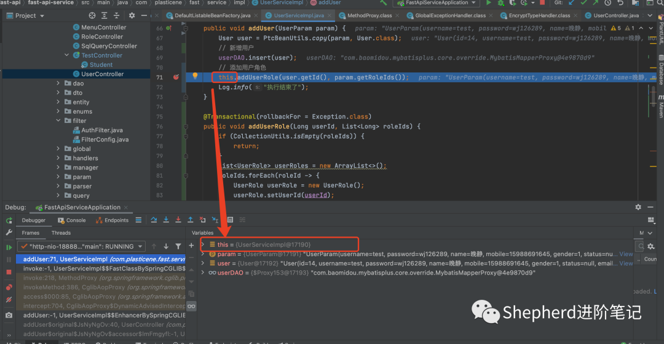The height and width of the screenshot is (344, 664).
Task: Expand the userDAO variable node
Action: point(203,273)
